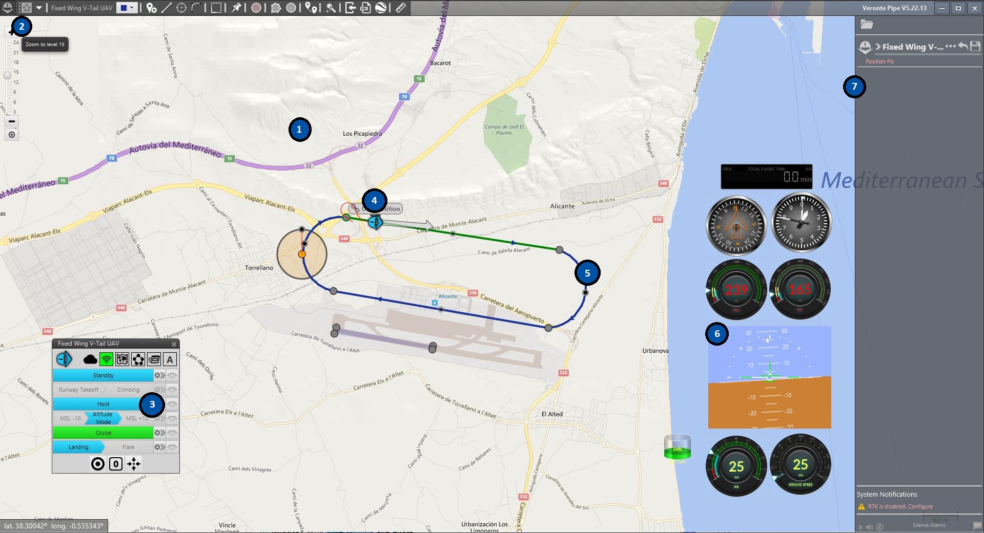Expand settings for Cruise phase

click(x=159, y=433)
